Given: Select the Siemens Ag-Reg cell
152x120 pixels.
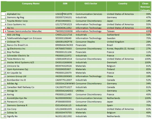Looking at the screenshot, I should [31, 17].
